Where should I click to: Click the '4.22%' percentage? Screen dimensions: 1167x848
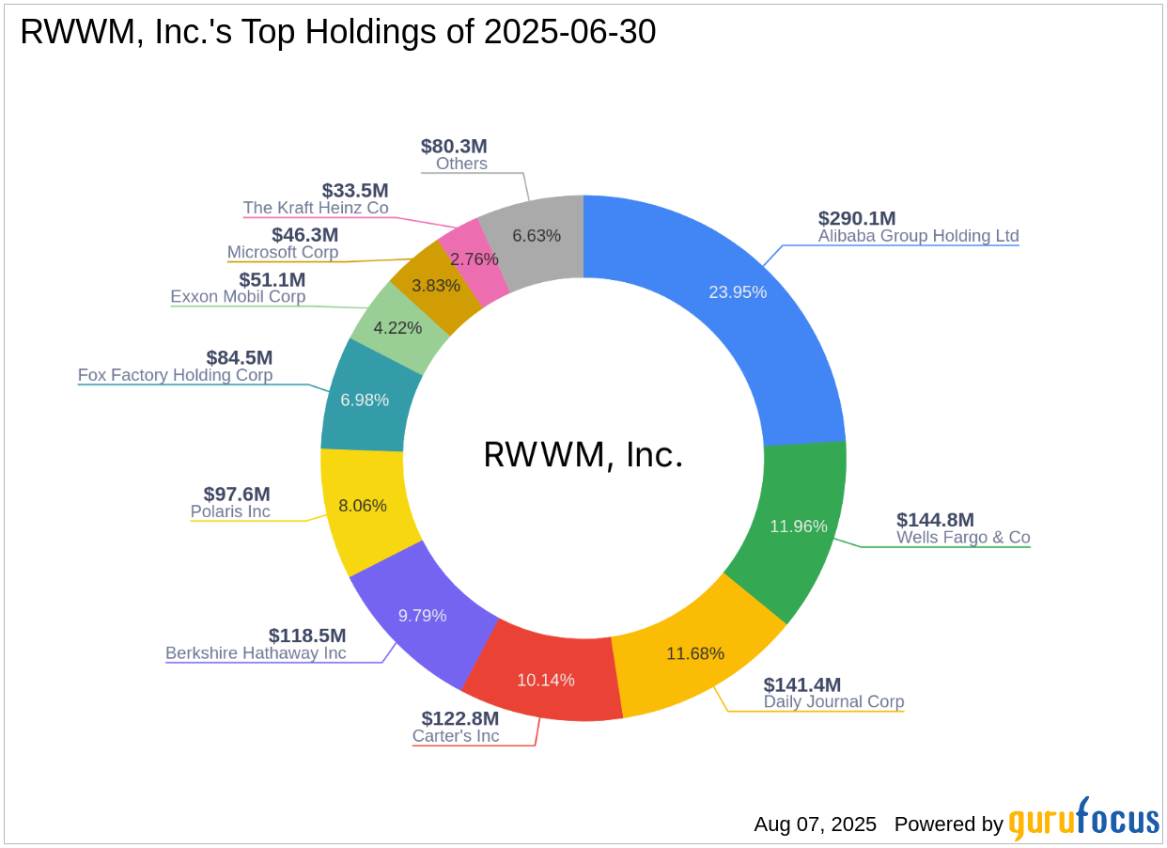398,328
